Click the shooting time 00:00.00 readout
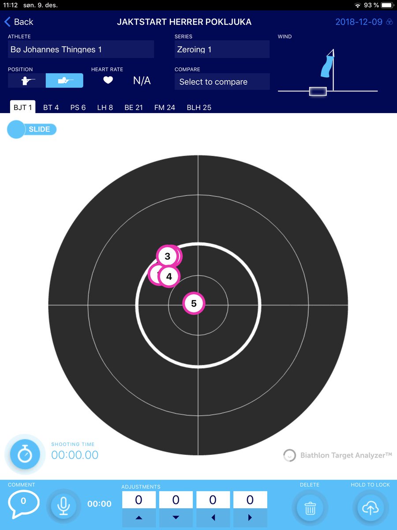 click(75, 455)
